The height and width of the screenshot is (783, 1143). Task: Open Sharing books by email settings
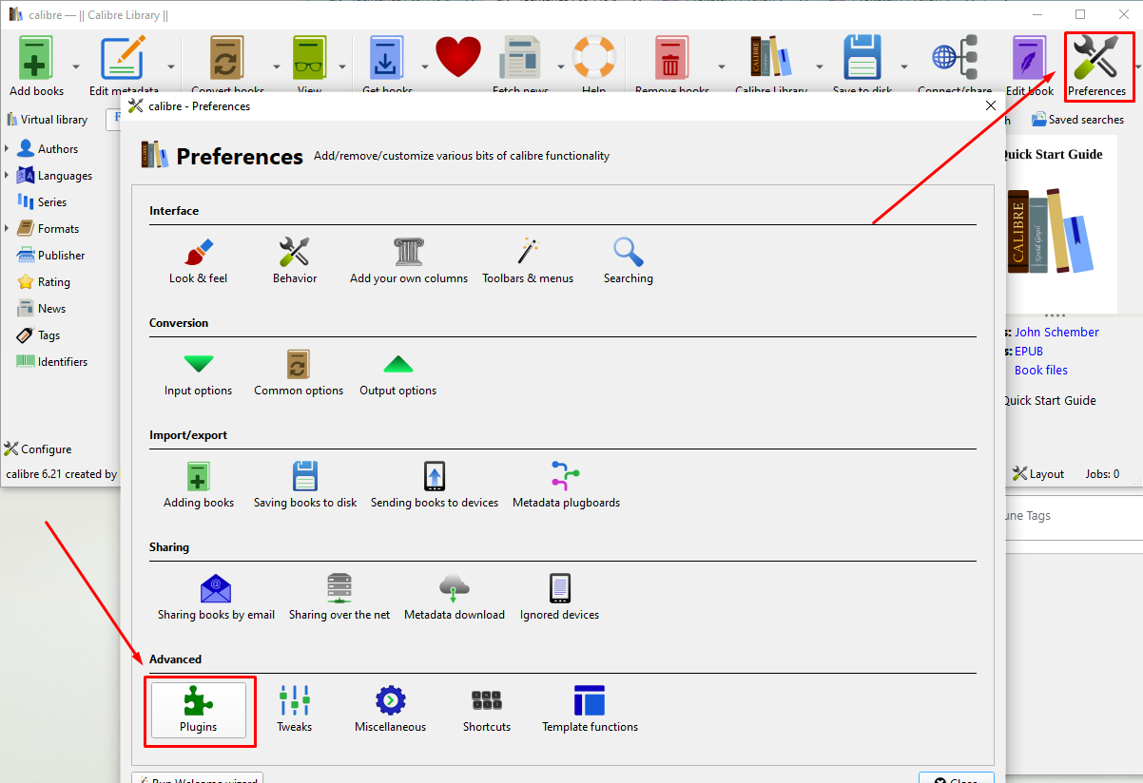click(216, 598)
